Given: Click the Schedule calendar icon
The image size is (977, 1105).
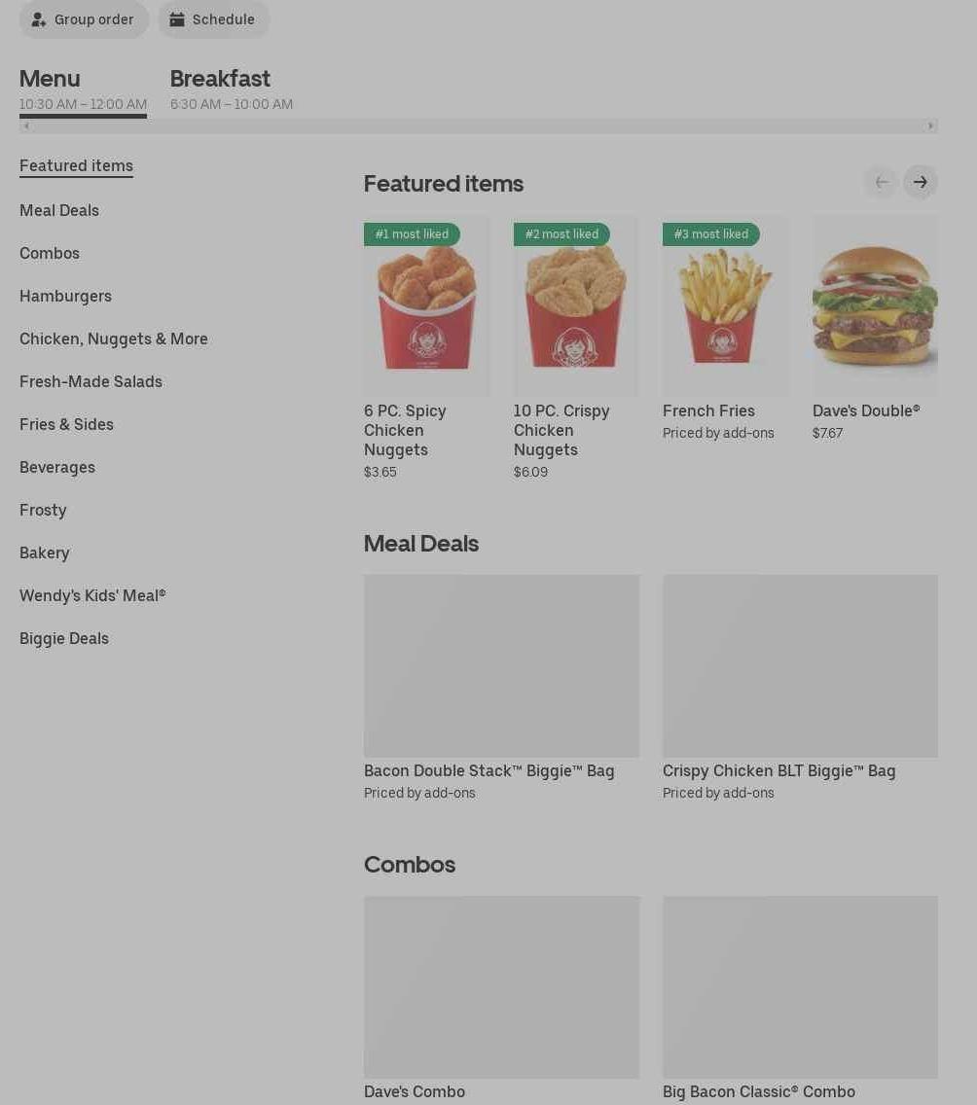Looking at the screenshot, I should coord(177,19).
